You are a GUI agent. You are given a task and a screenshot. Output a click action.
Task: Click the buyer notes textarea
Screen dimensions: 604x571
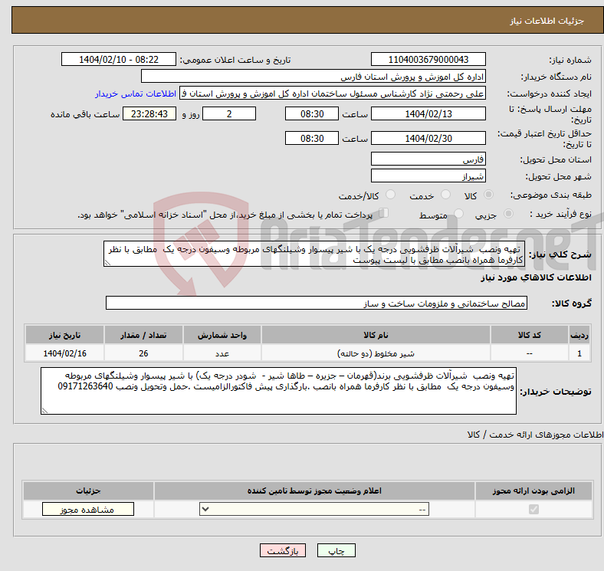[278, 391]
